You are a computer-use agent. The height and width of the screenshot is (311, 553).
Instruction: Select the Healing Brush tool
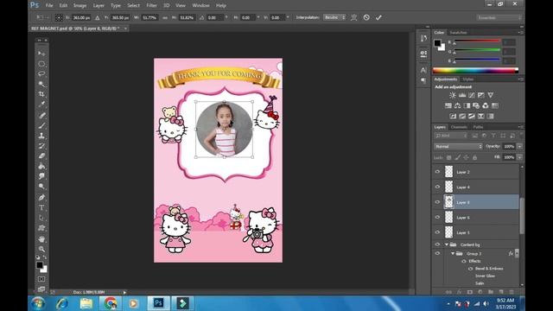(41, 115)
